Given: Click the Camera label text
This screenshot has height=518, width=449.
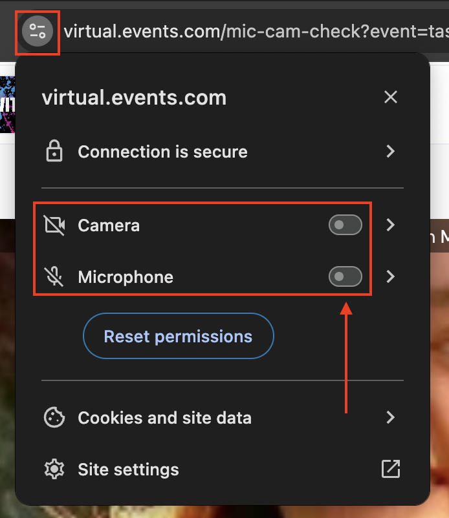Looking at the screenshot, I should point(109,225).
